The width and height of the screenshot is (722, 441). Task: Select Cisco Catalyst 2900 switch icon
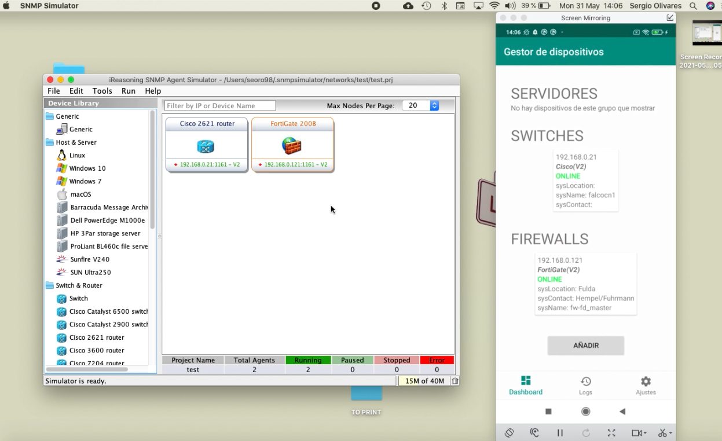pyautogui.click(x=61, y=325)
